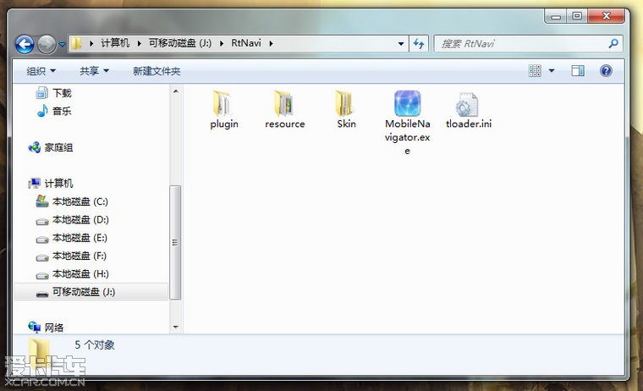Select 本地磁盘 (D:) in the sidebar
Viewport: 643px width, 391px height.
pyautogui.click(x=72, y=219)
